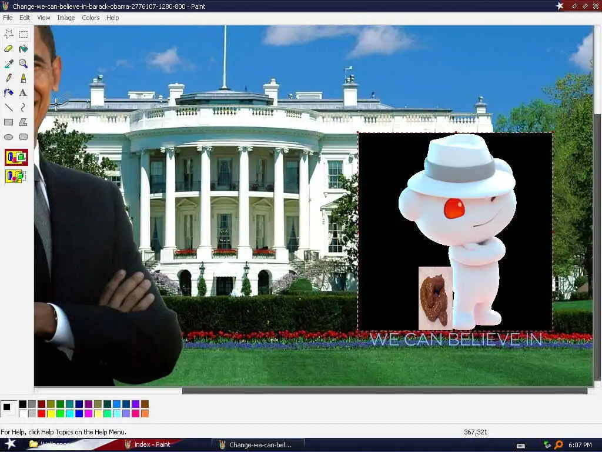Select the Text tool

click(24, 92)
